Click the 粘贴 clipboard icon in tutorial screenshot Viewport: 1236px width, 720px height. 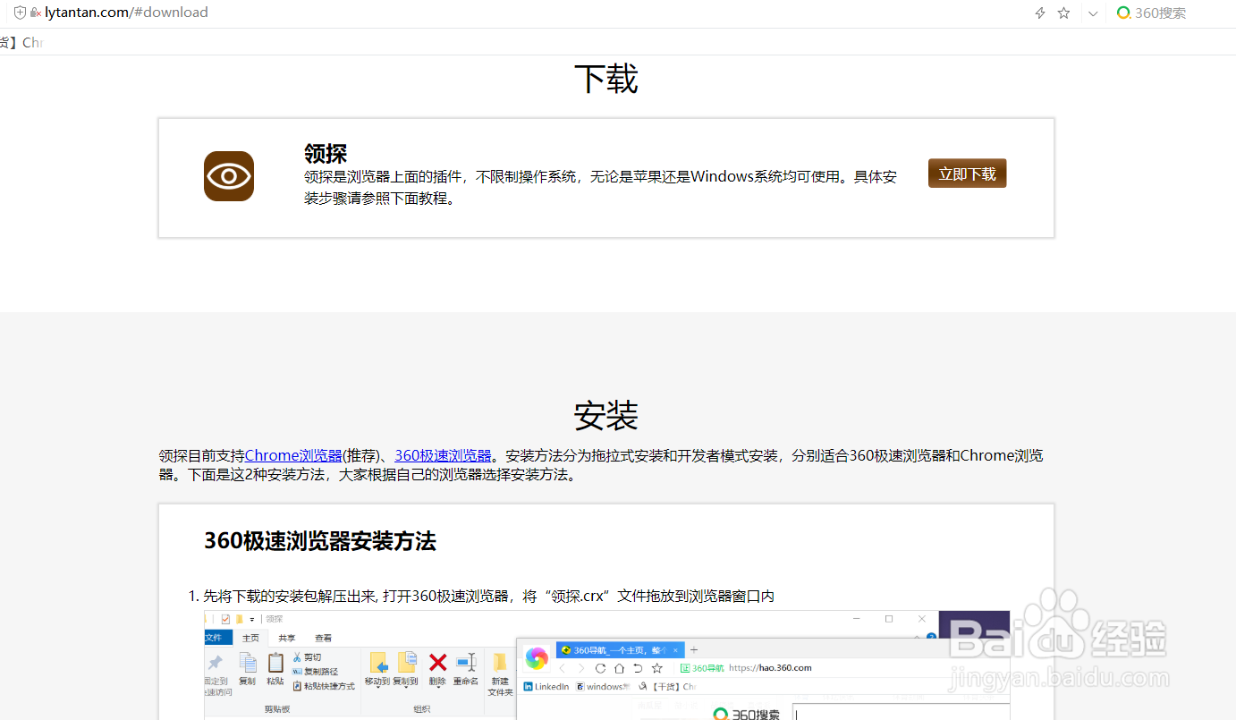(275, 663)
